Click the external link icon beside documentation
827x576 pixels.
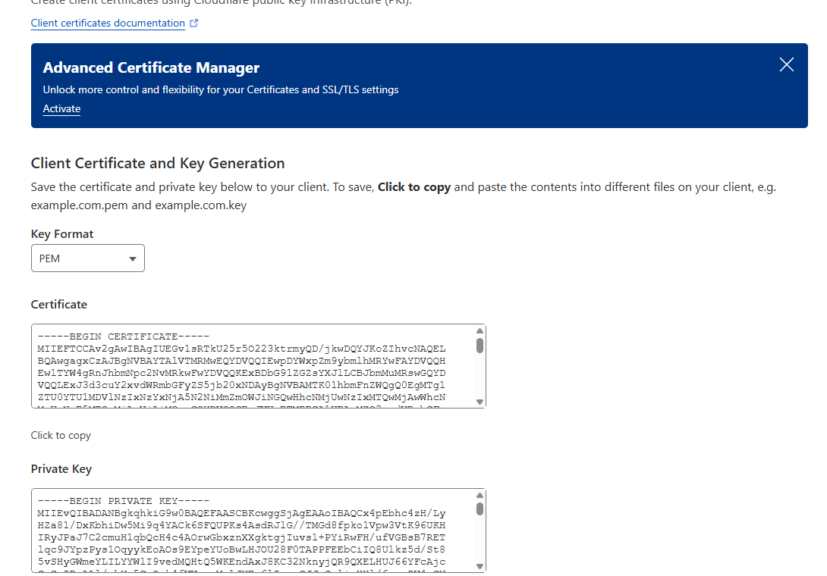pyautogui.click(x=194, y=23)
